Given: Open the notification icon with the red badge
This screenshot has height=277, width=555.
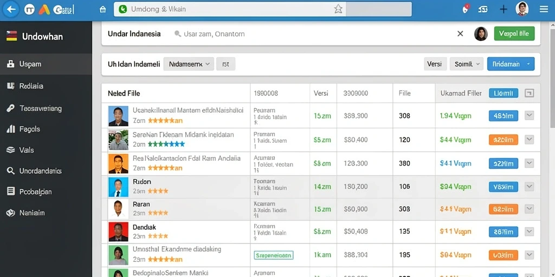Looking at the screenshot, I should click(466, 9).
